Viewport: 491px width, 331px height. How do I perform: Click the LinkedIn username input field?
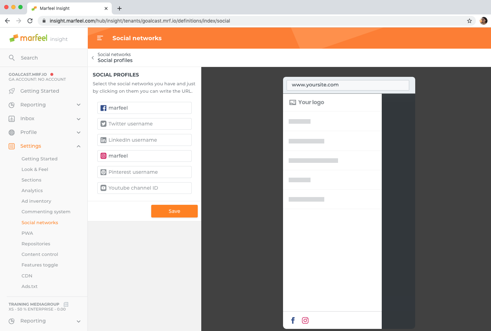click(145, 140)
